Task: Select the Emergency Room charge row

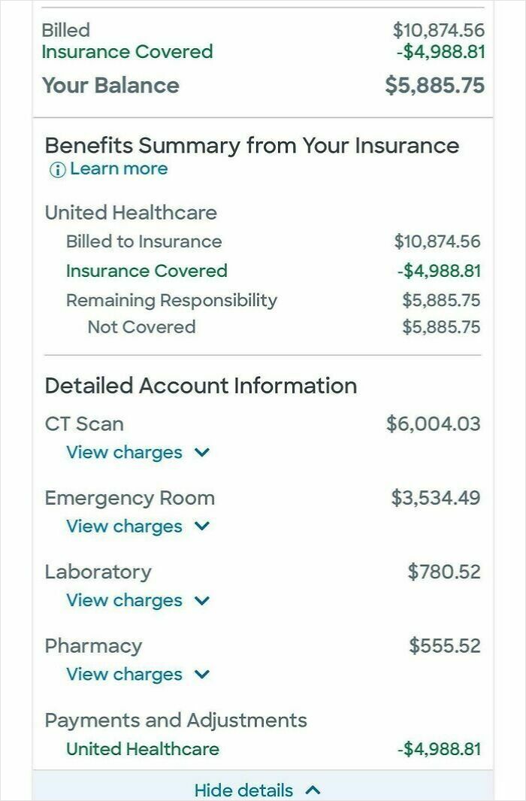Action: 129,498
